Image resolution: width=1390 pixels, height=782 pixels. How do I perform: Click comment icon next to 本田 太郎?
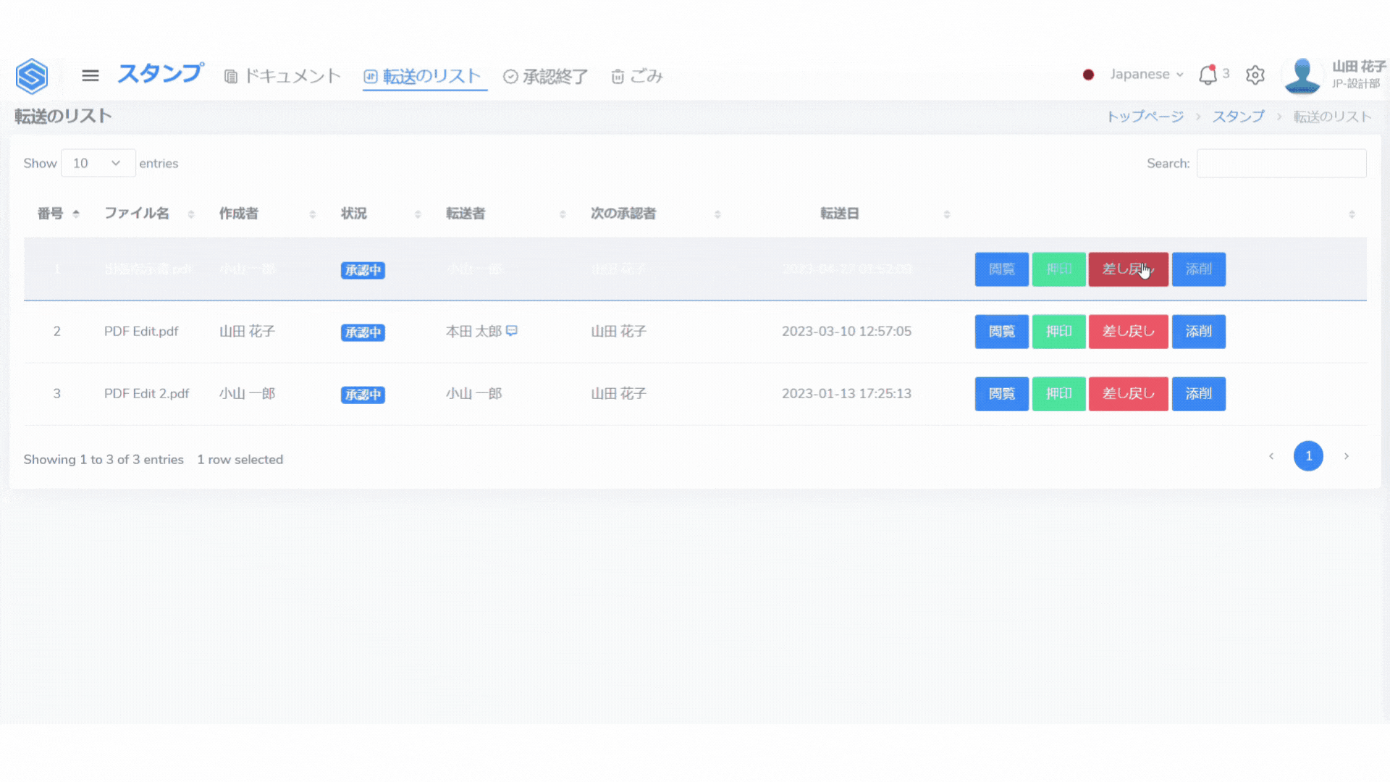pos(512,331)
